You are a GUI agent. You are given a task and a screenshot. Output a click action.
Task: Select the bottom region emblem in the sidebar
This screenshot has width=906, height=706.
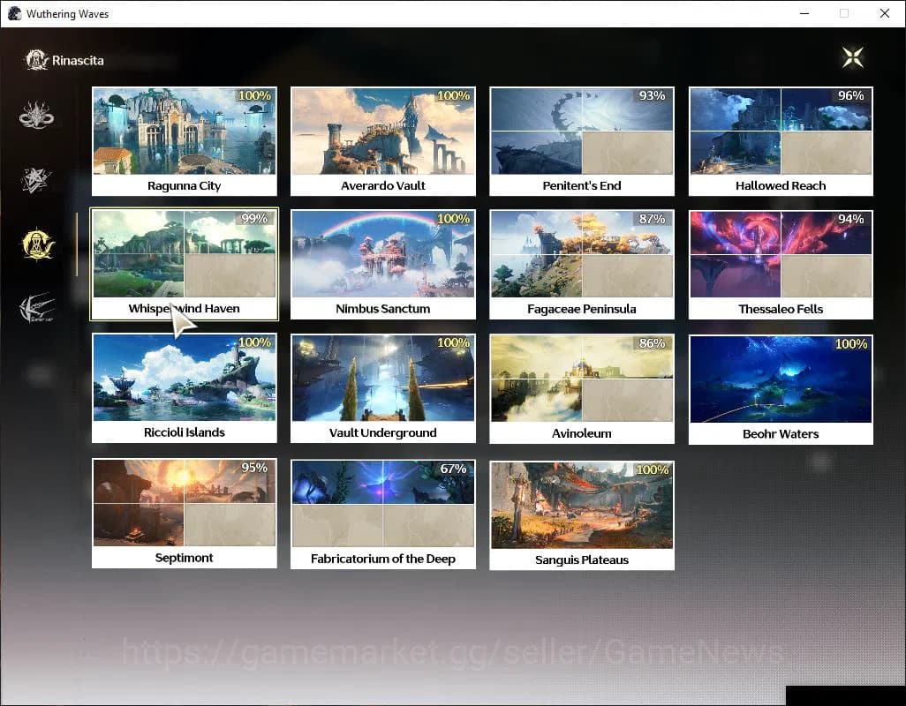tap(36, 308)
